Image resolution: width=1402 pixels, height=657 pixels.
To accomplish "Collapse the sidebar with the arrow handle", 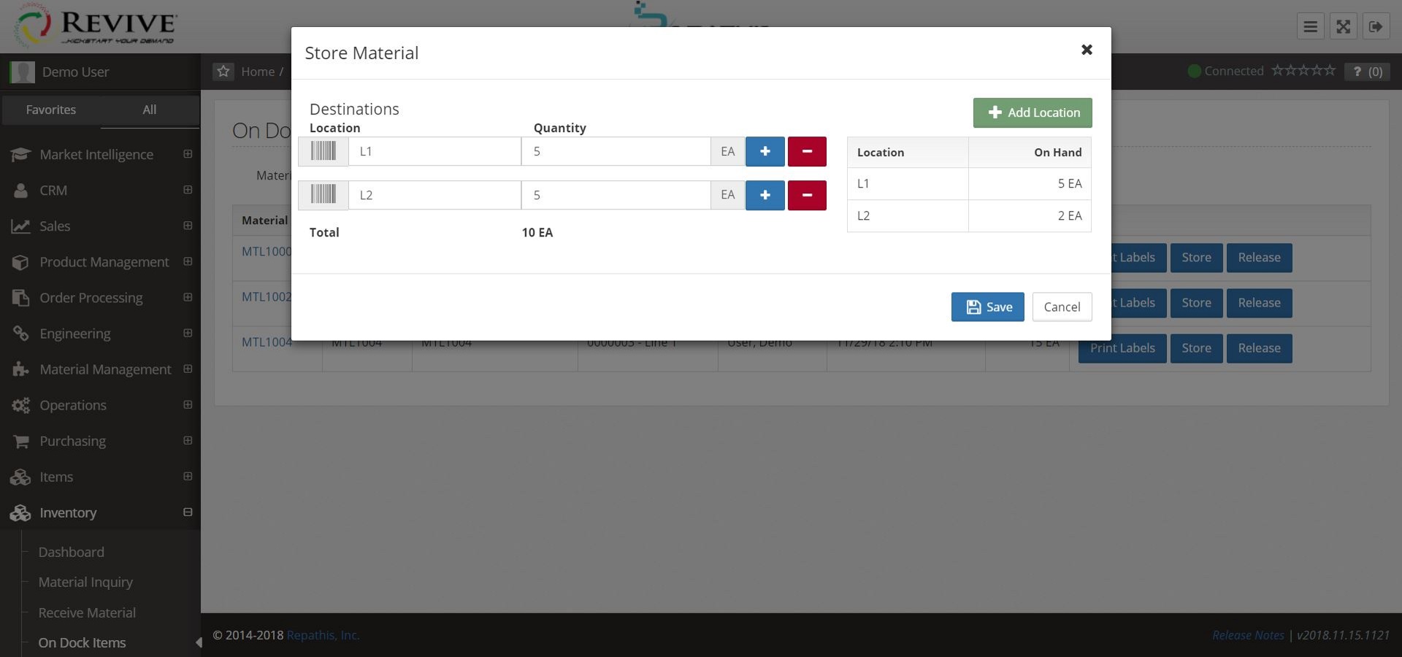I will click(198, 642).
